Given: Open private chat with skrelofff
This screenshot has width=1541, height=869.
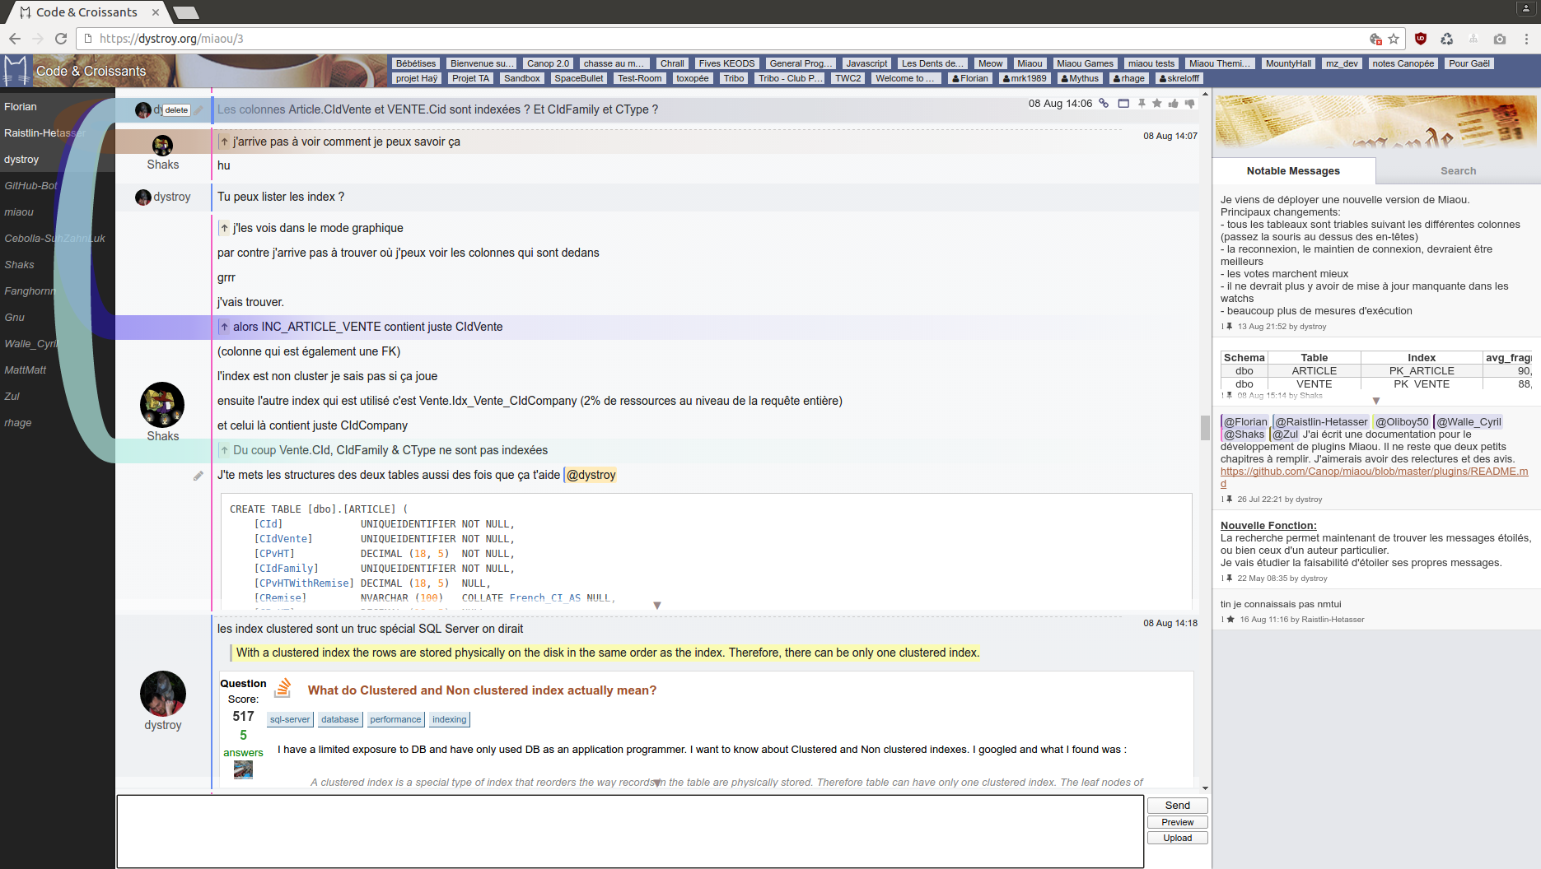Looking at the screenshot, I should [1179, 78].
